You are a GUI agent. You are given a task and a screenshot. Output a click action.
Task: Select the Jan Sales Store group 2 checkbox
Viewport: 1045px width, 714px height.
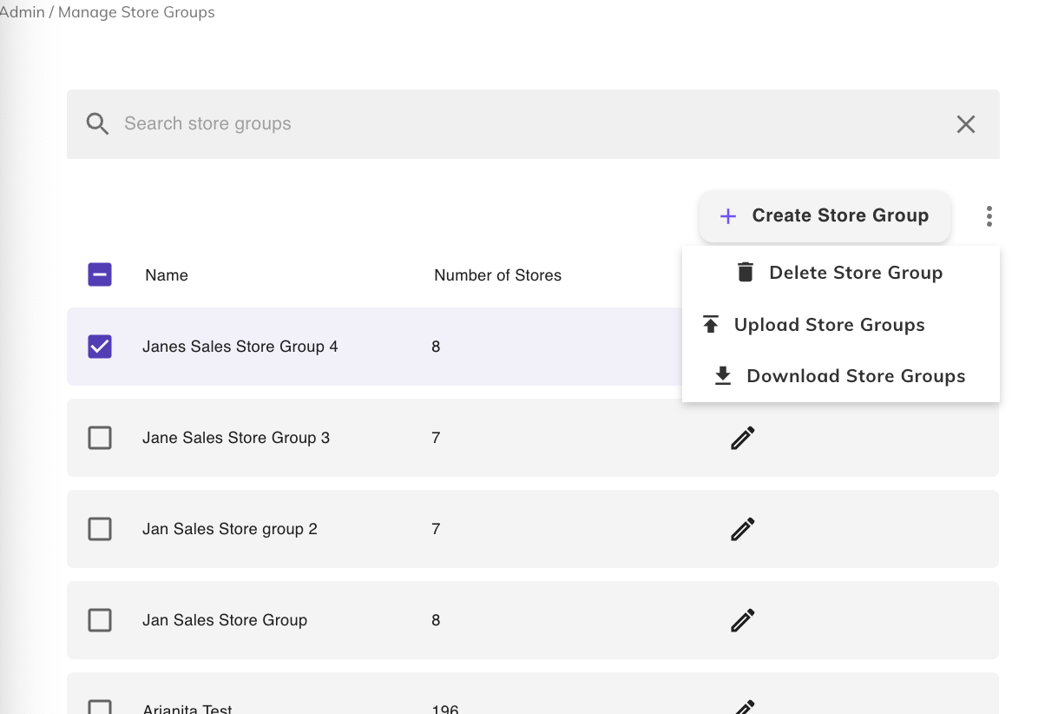point(100,529)
